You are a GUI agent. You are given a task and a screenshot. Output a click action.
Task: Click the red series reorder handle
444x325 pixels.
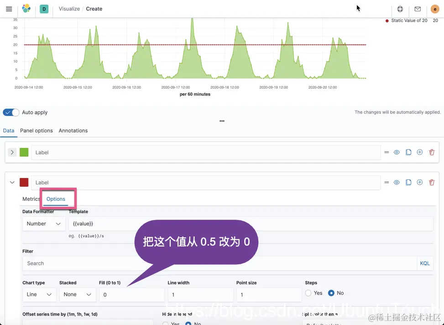[387, 182]
